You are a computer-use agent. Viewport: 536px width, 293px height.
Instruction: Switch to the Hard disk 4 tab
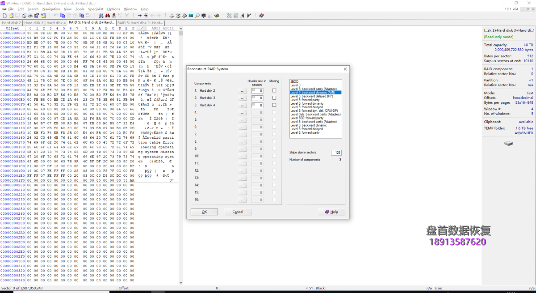56,22
